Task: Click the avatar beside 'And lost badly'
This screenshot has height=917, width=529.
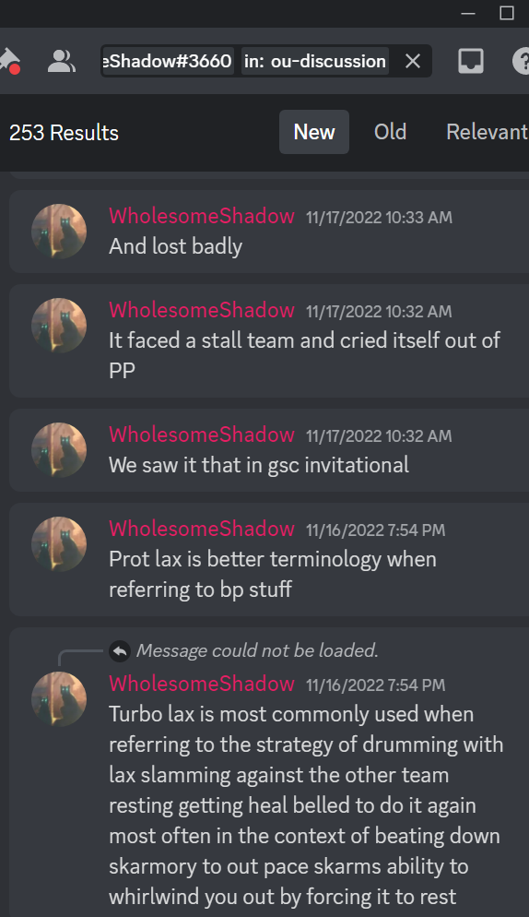Action: 58,232
